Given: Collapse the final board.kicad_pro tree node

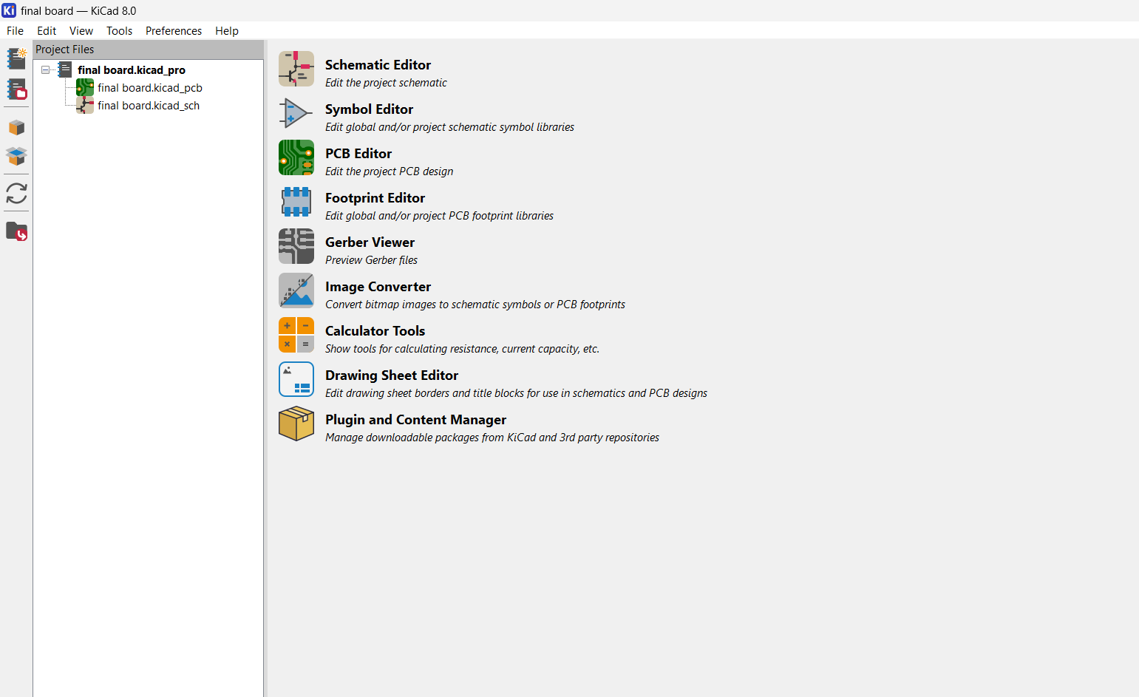Looking at the screenshot, I should tap(45, 69).
